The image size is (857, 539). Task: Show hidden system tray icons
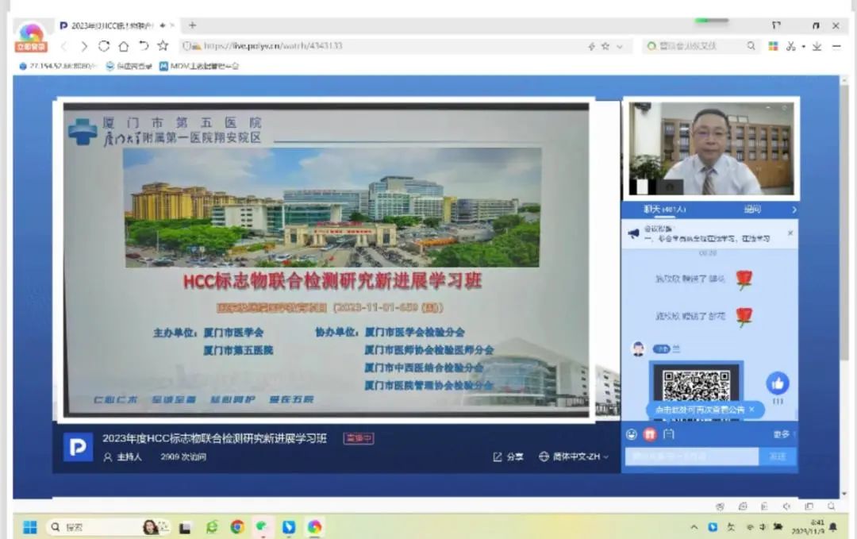coord(694,526)
